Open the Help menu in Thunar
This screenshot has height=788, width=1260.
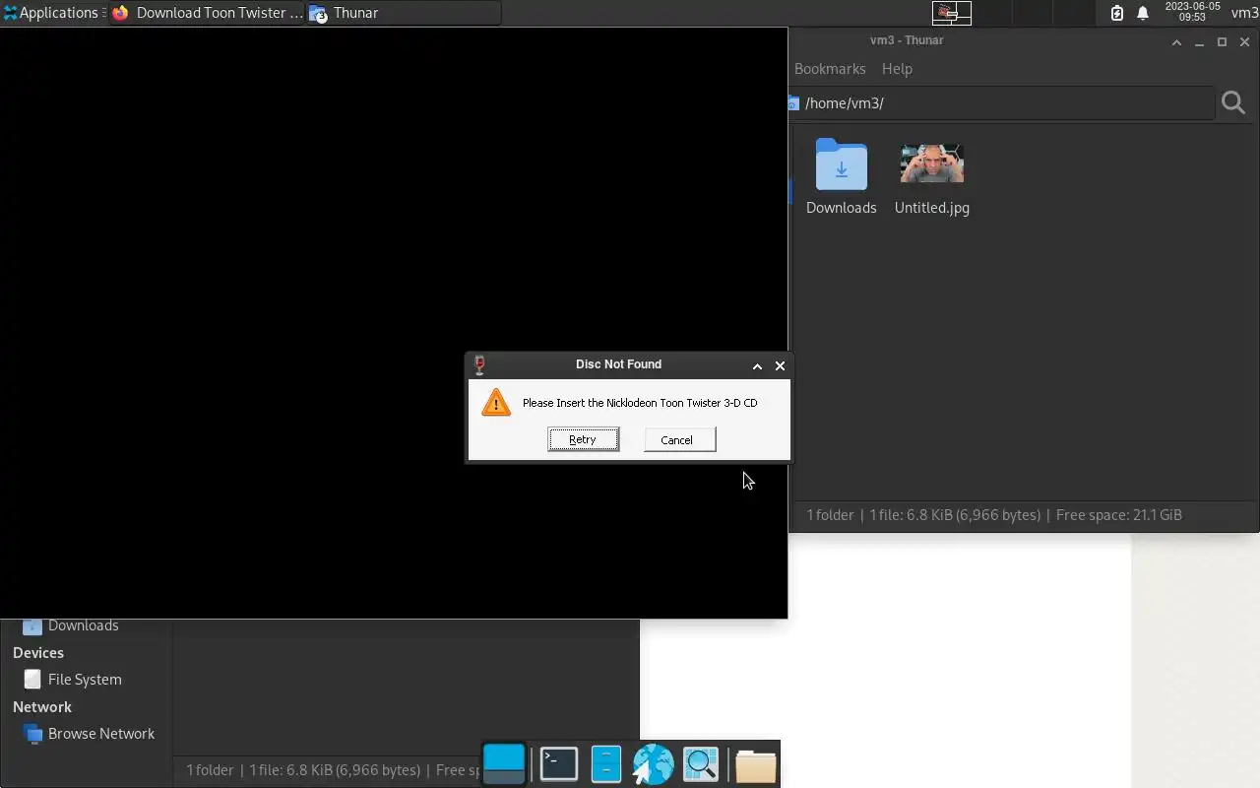tap(897, 69)
